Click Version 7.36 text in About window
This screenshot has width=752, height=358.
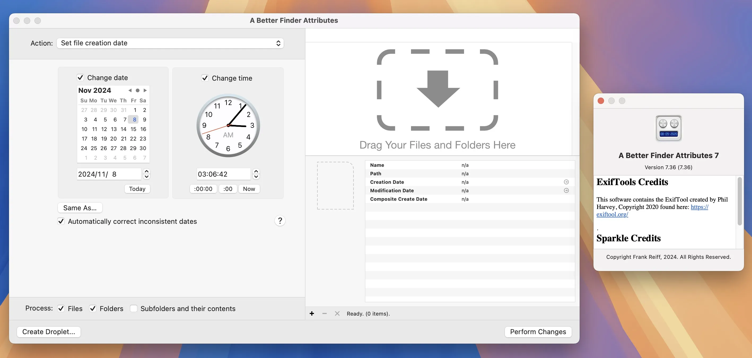pyautogui.click(x=668, y=167)
